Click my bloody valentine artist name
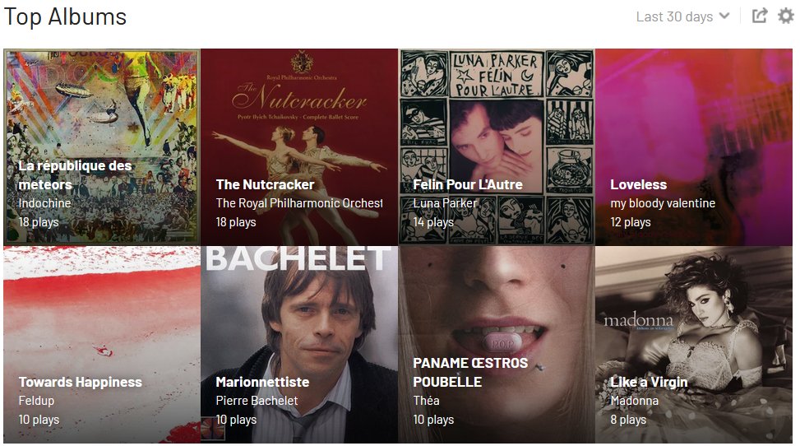 click(x=662, y=203)
